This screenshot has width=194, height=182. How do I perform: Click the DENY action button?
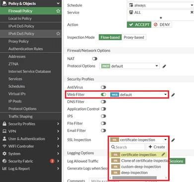coord(162,25)
